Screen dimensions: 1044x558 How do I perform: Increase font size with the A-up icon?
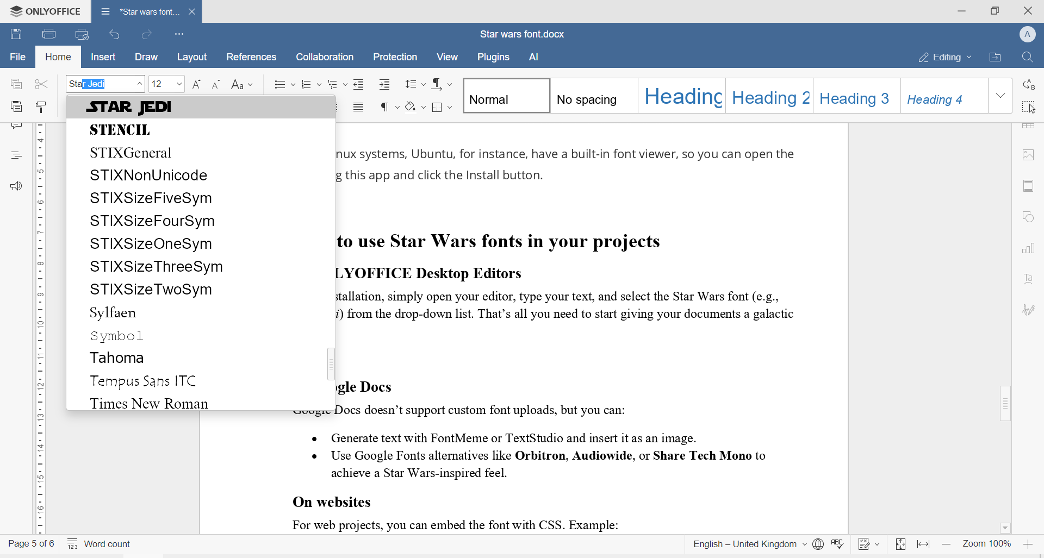click(x=197, y=84)
